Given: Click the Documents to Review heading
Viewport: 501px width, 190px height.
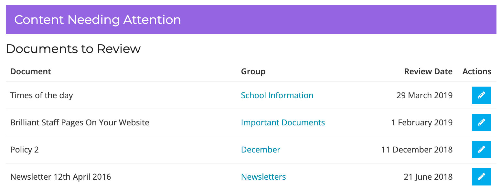Looking at the screenshot, I should pos(73,49).
